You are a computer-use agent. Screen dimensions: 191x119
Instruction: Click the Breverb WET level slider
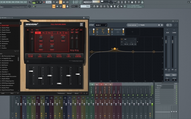(x=77, y=38)
